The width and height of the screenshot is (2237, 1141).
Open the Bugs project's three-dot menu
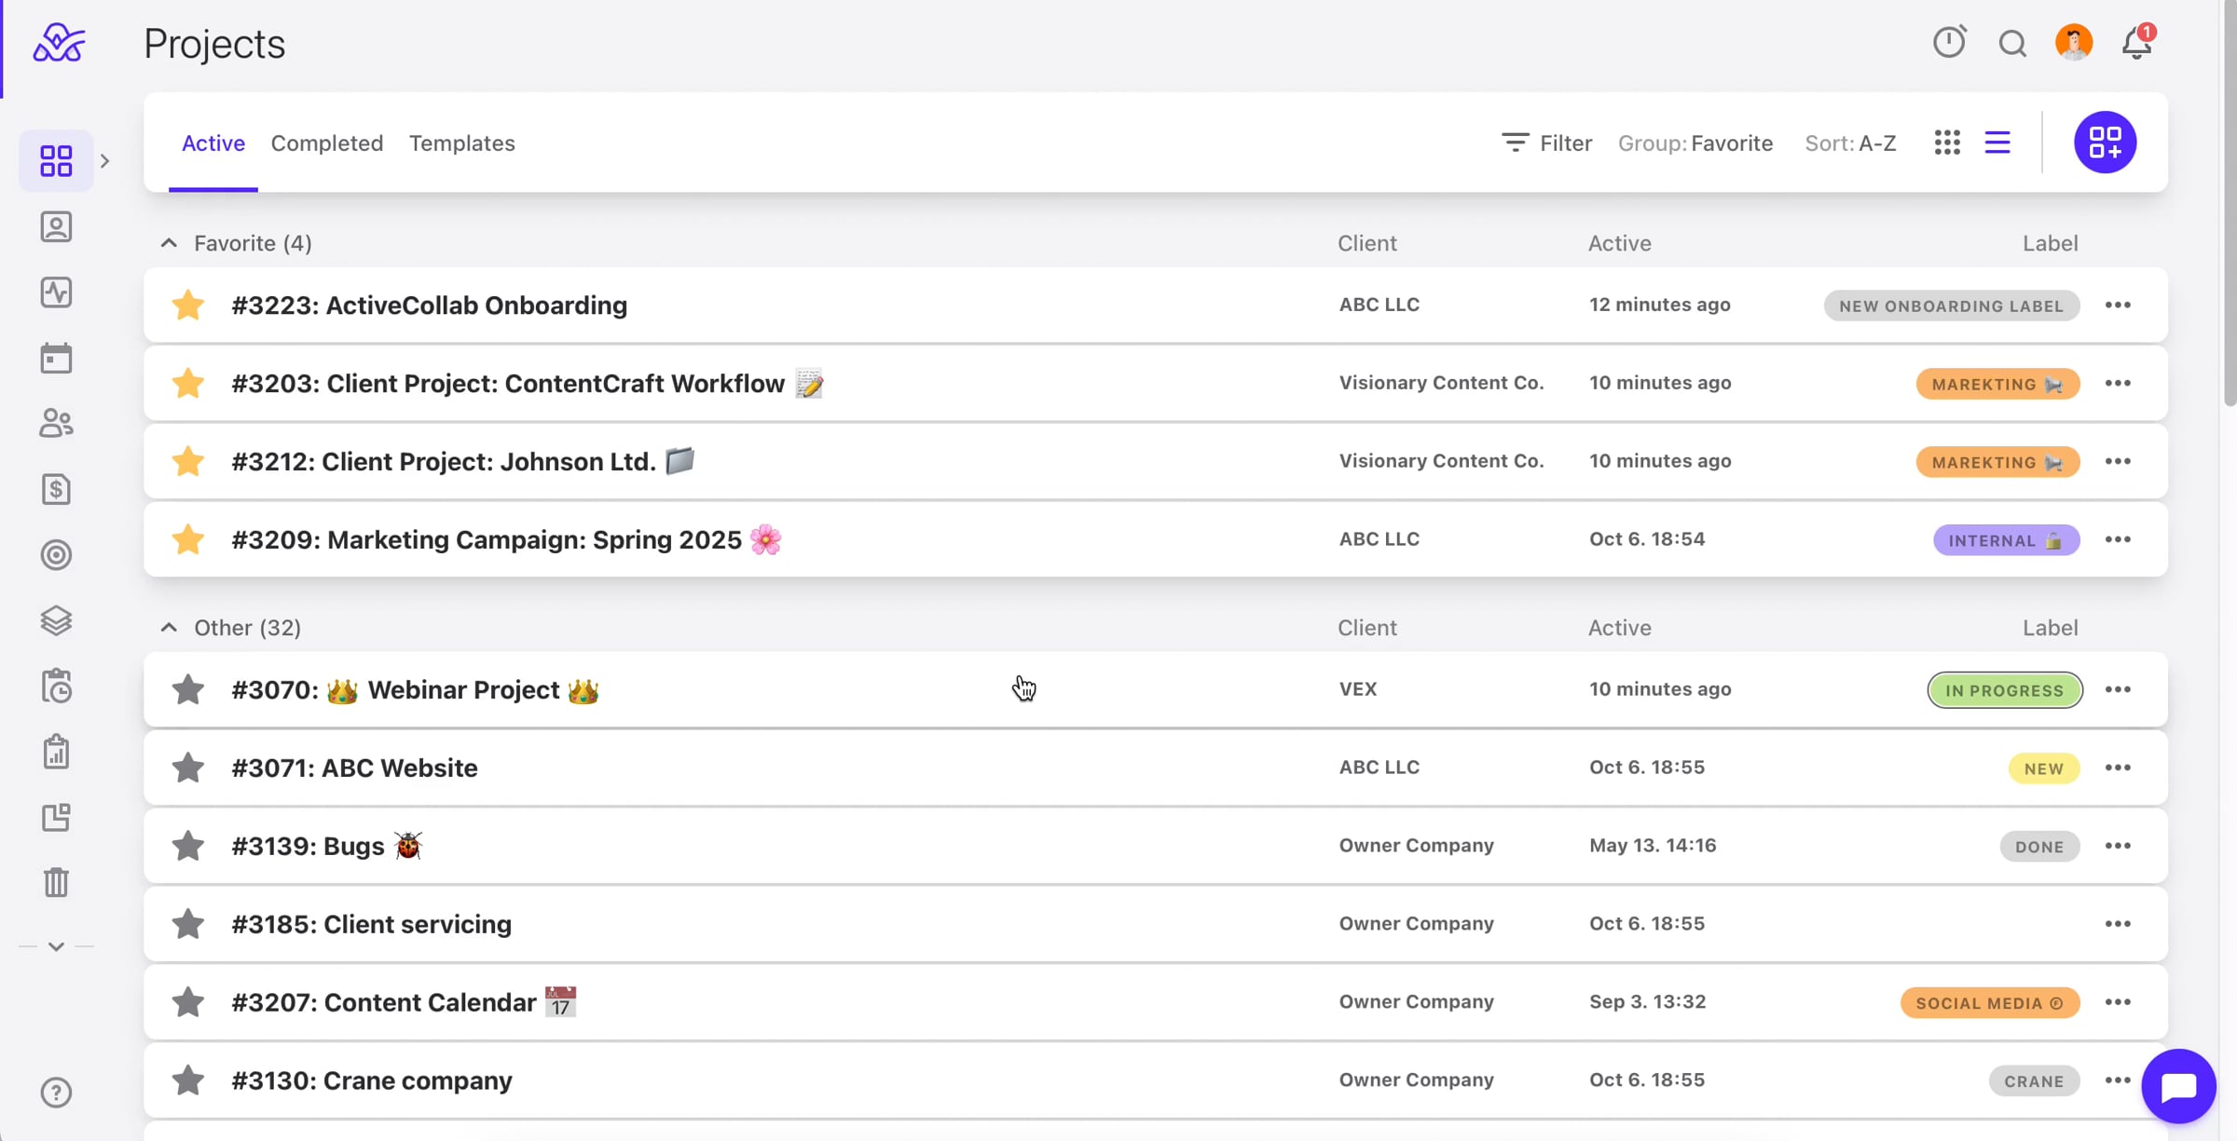pos(2118,846)
